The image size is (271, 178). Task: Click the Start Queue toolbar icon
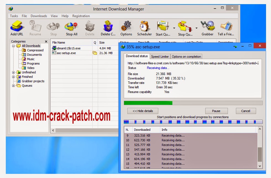coord(163,28)
